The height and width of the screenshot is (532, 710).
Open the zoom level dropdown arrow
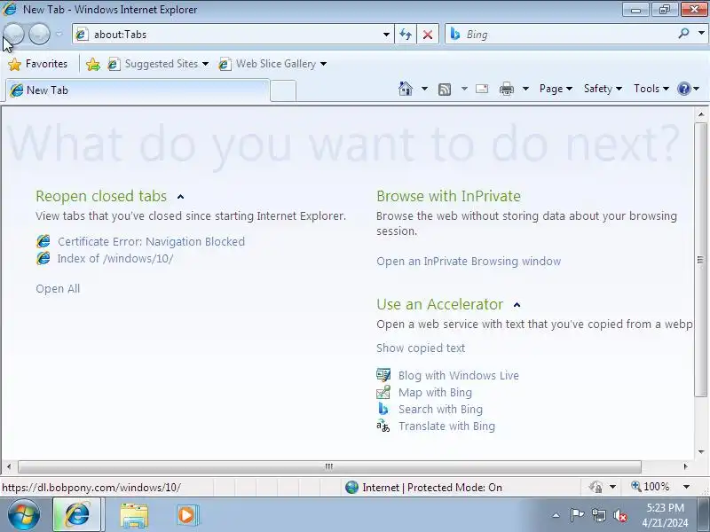tap(686, 487)
